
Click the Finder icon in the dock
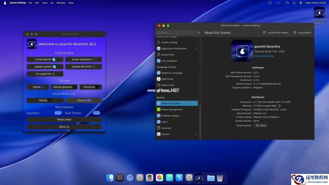coord(110,178)
